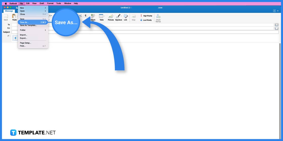The width and height of the screenshot is (283, 141).
Task: Open the Format menu in menu bar
Action: [x=50, y=4]
